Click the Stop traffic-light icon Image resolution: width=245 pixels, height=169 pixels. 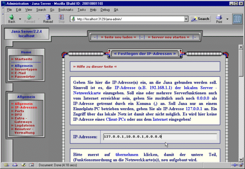(x=61, y=17)
